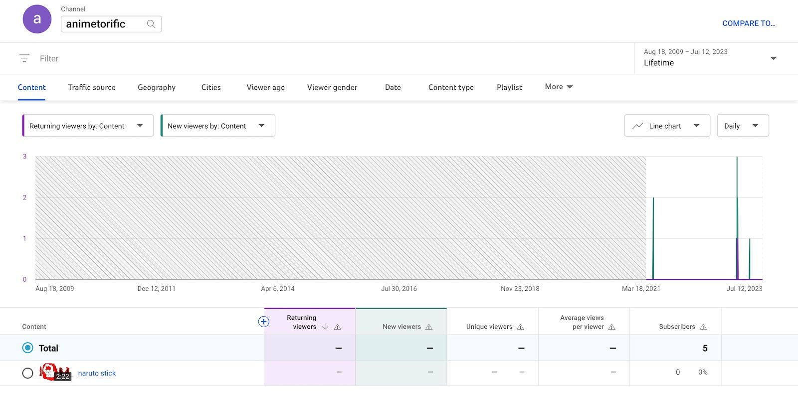Open the naruto stick video link
The height and width of the screenshot is (399, 798).
(97, 373)
